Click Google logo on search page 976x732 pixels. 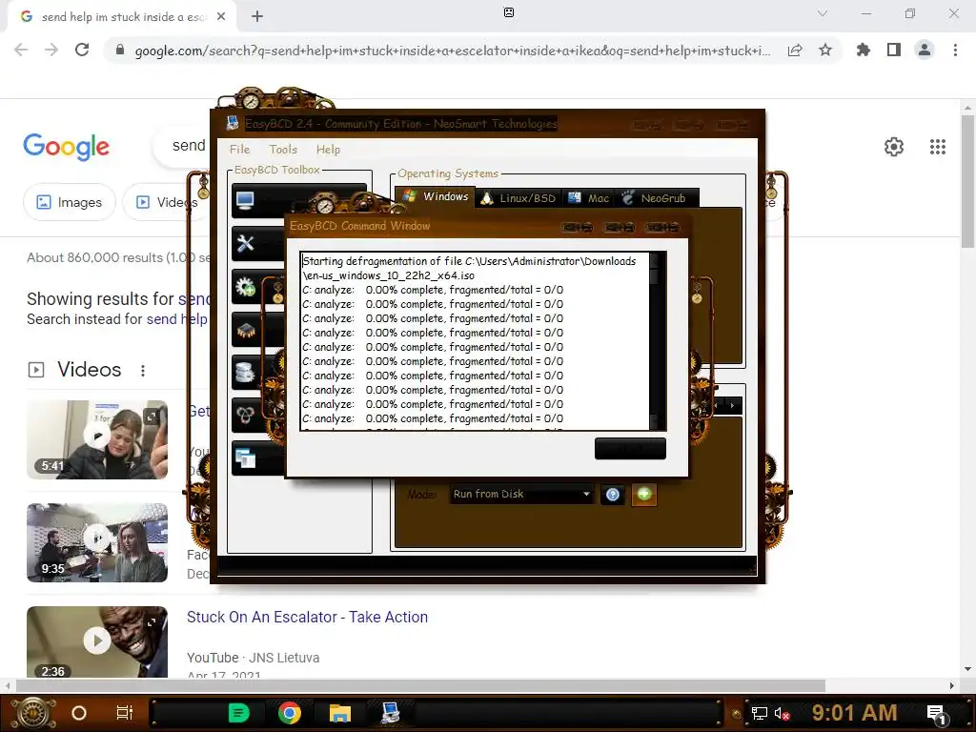click(67, 147)
